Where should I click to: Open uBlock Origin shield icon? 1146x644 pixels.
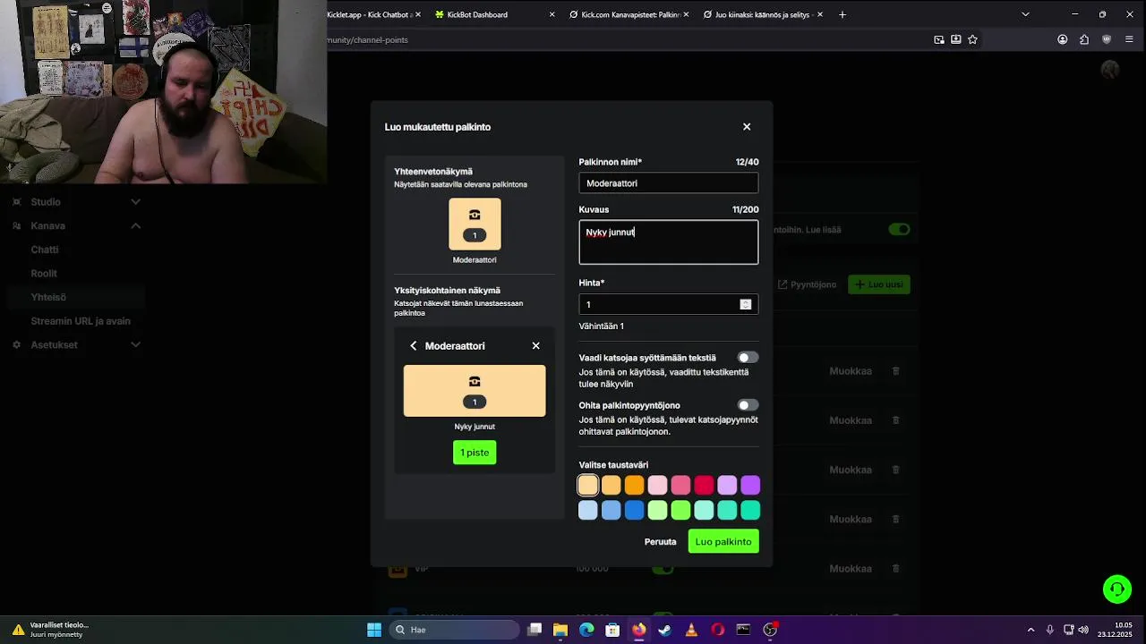point(1107,39)
